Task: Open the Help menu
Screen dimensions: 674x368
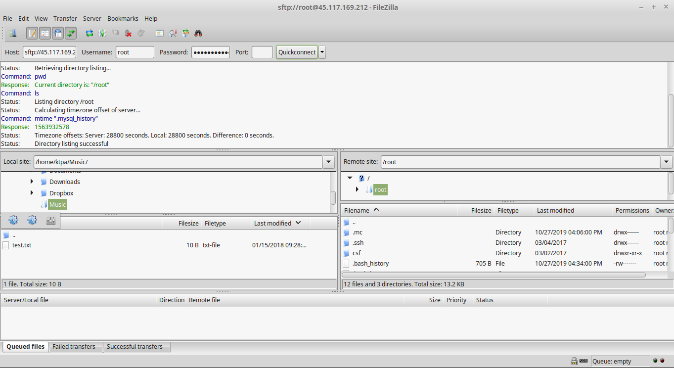Action: (x=151, y=18)
